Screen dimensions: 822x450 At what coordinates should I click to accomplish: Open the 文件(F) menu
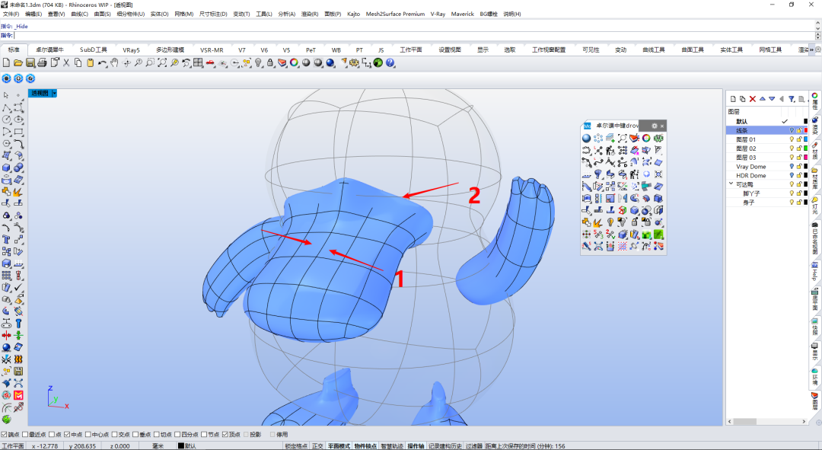pyautogui.click(x=11, y=14)
